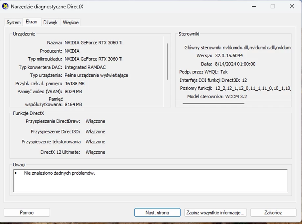Viewport: 302px width, 224px height.
Task: Click the DirectX diagnostic tool title icon
Action: pos(5,6)
